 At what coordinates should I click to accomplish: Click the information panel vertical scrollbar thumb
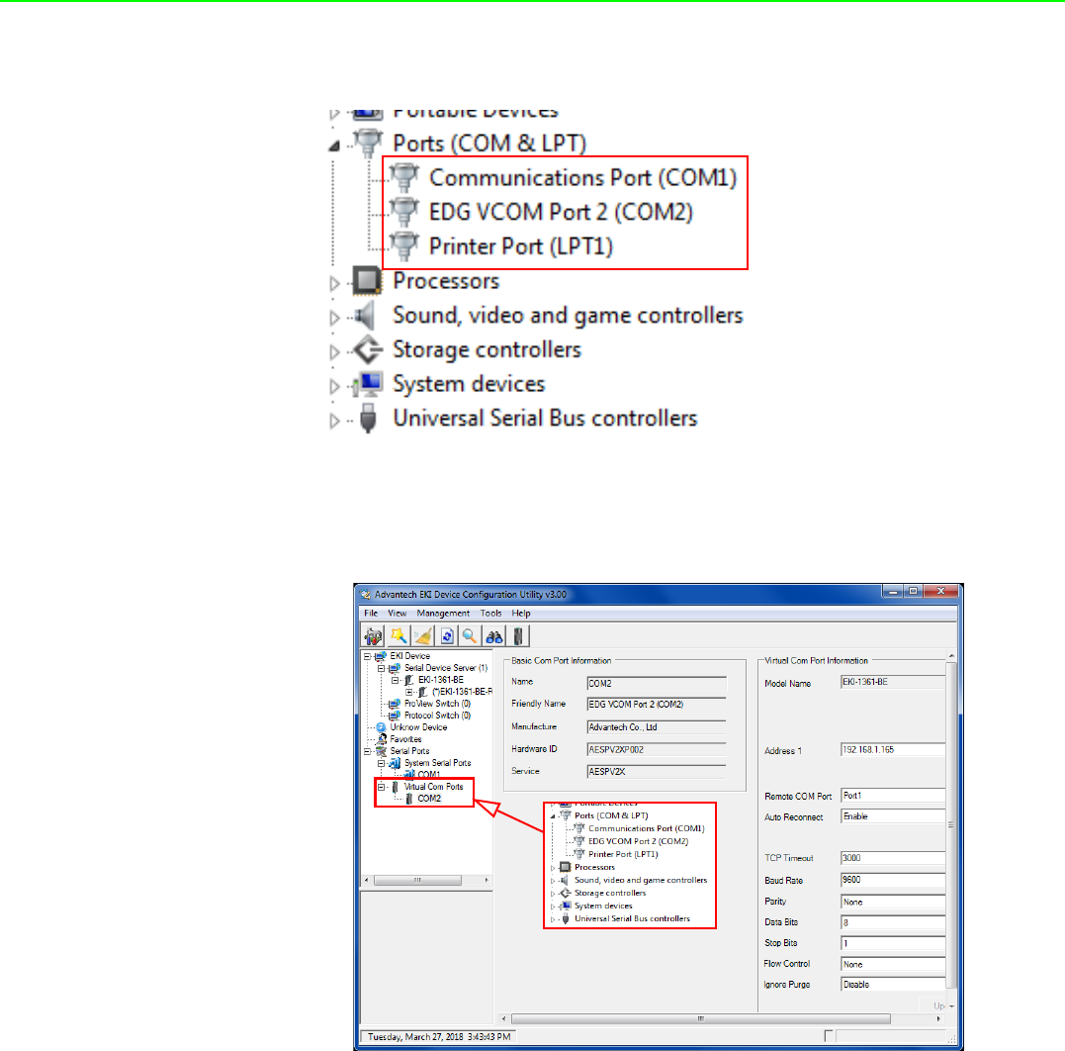click(x=951, y=824)
